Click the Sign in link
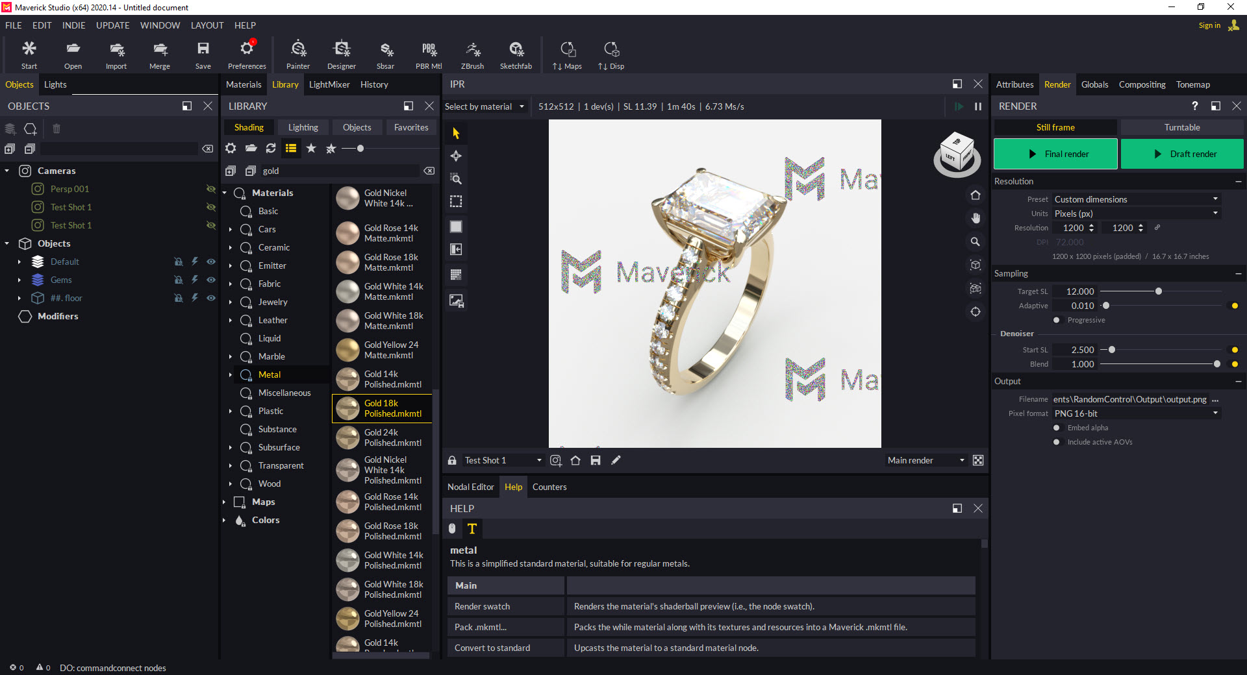The height and width of the screenshot is (675, 1247). (1209, 25)
